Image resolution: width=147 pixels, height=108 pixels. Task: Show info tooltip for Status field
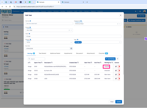click(30, 40)
